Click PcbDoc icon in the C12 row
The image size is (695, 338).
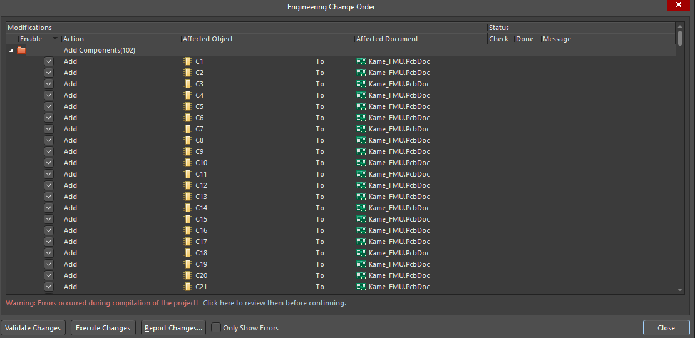coord(361,186)
